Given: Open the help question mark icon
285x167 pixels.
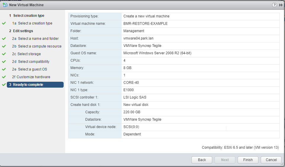Looking at the screenshot, I should point(274,5).
